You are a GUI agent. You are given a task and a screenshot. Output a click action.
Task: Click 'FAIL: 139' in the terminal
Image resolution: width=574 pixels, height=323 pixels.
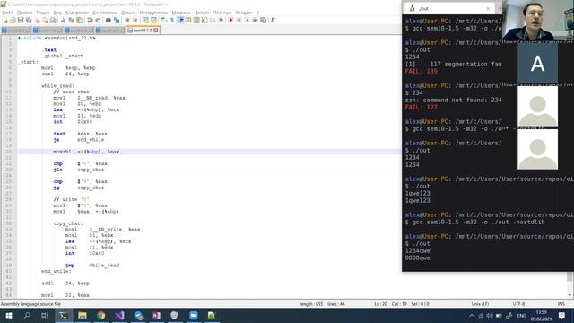(421, 71)
